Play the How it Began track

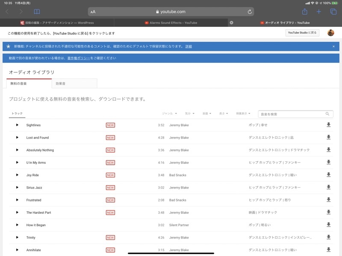pyautogui.click(x=17, y=225)
